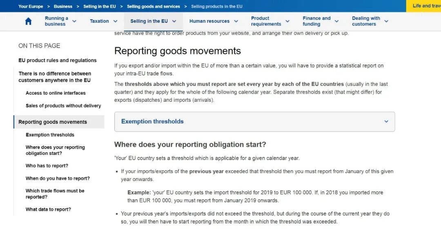The width and height of the screenshot is (441, 230).
Task: Switch to the Life and travel tab
Action: (x=423, y=6)
